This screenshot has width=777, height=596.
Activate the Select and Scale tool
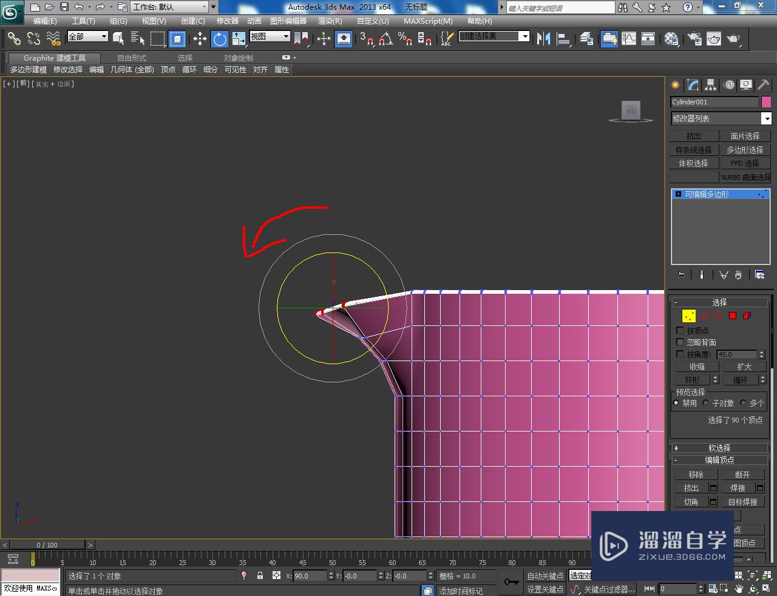pyautogui.click(x=239, y=38)
